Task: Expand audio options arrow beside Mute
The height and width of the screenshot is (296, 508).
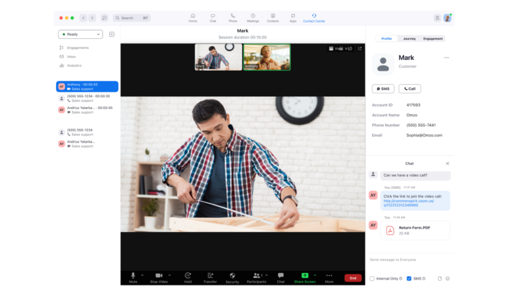Action: (142, 275)
